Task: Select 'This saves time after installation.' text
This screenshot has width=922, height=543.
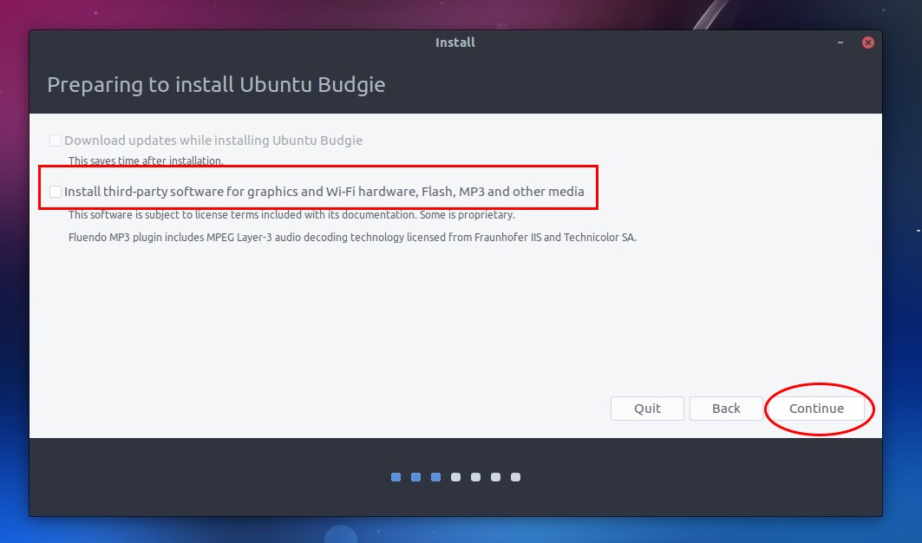Action: tap(146, 160)
